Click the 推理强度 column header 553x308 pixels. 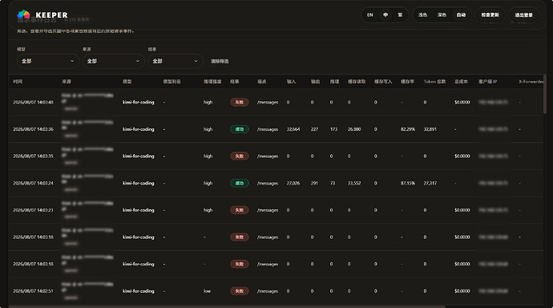point(212,82)
